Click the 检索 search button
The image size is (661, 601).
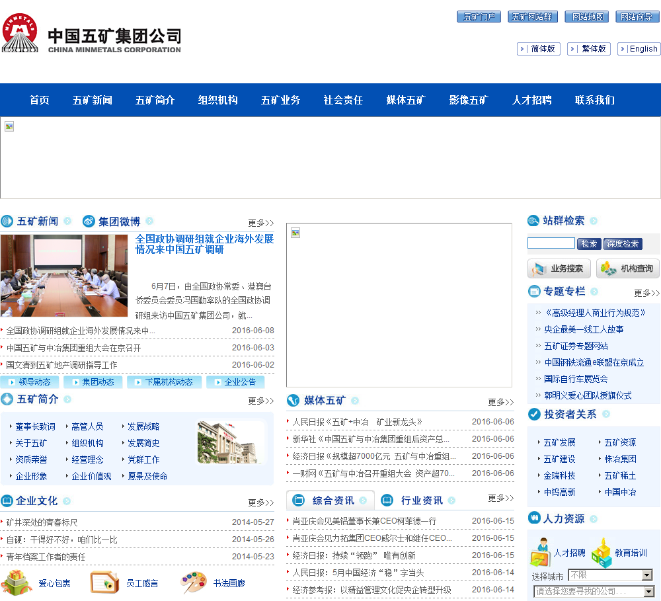pyautogui.click(x=589, y=244)
